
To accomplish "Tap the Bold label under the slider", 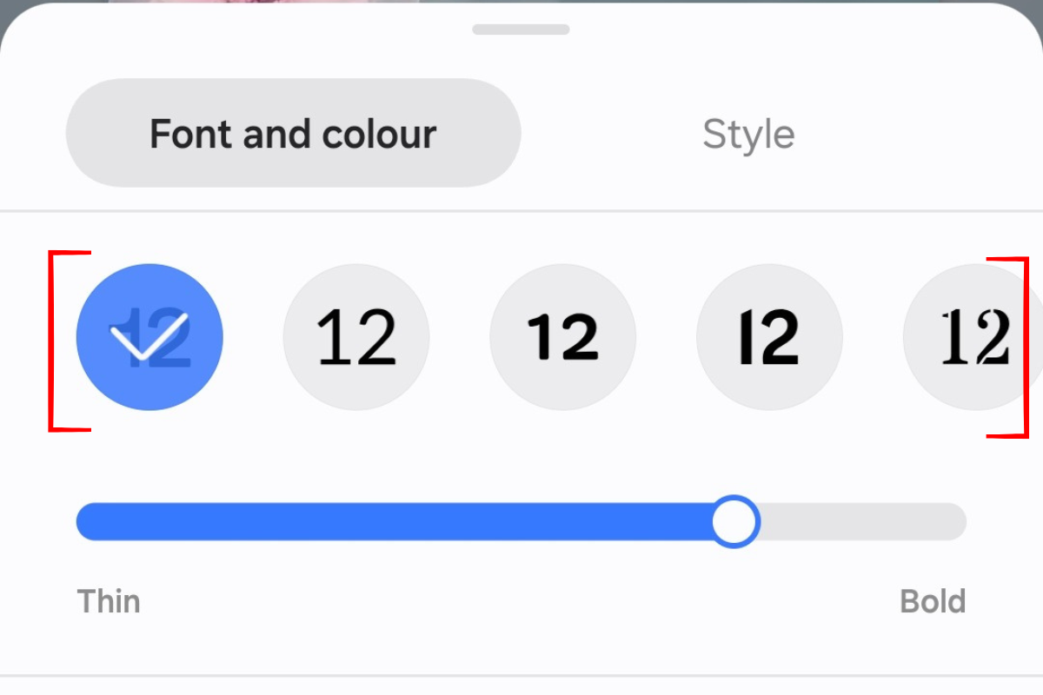I will coord(932,601).
